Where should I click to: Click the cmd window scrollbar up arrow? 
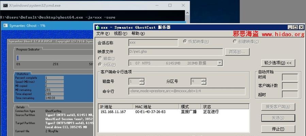pyautogui.click(x=187, y=13)
